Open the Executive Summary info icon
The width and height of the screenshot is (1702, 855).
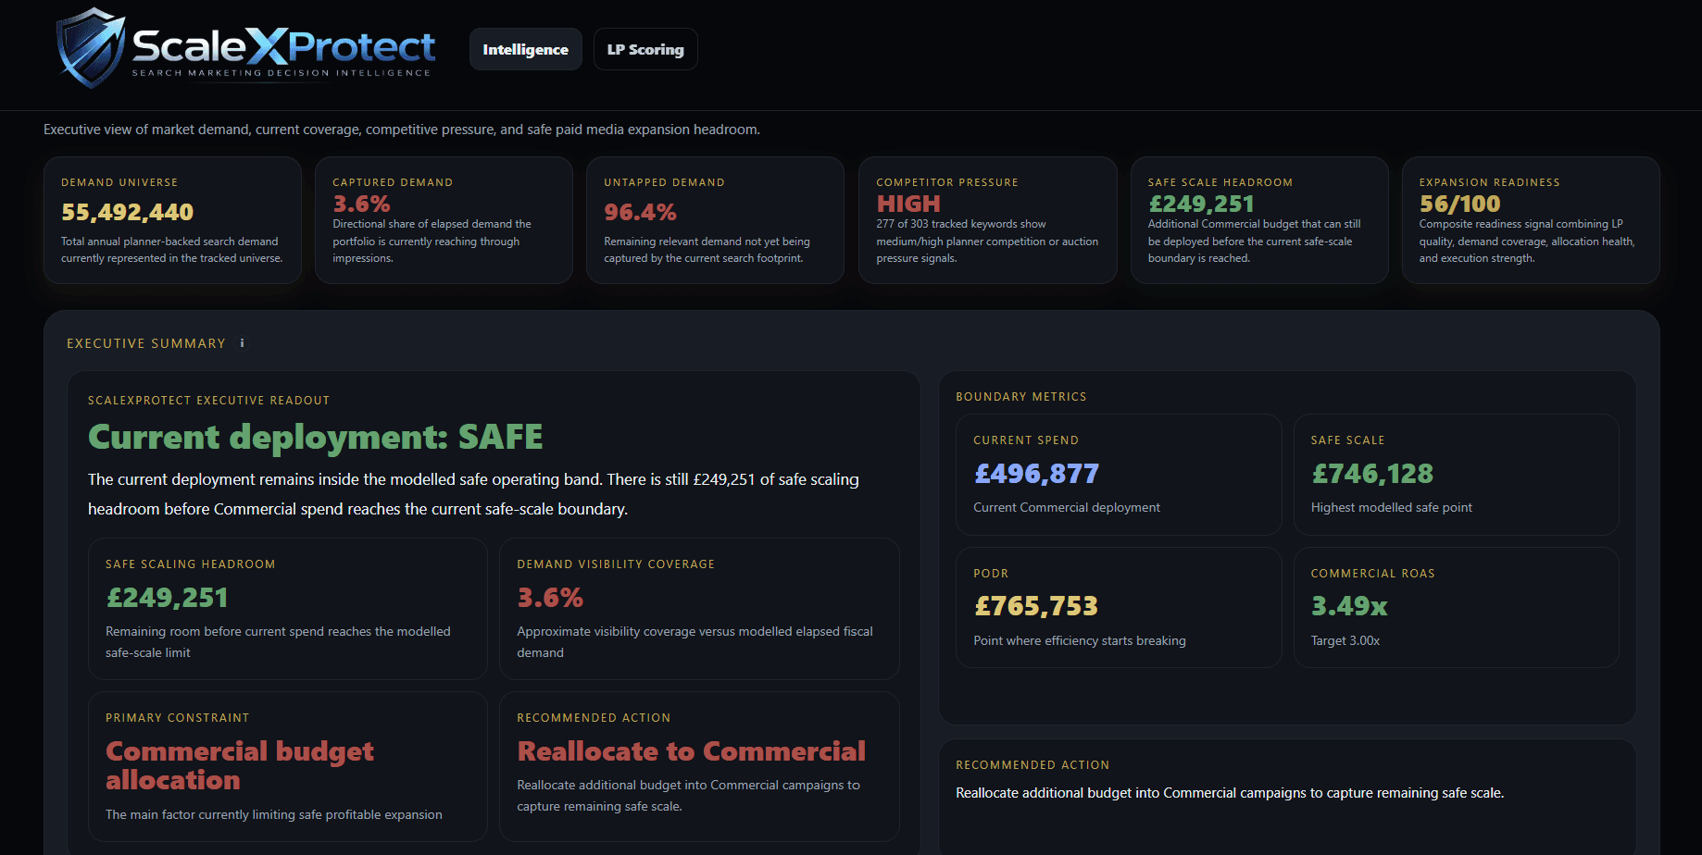pos(243,343)
